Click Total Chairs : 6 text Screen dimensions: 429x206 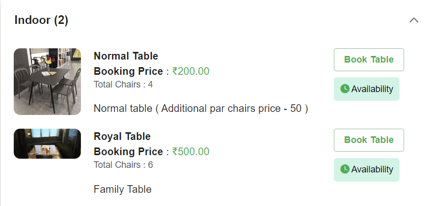click(x=123, y=165)
